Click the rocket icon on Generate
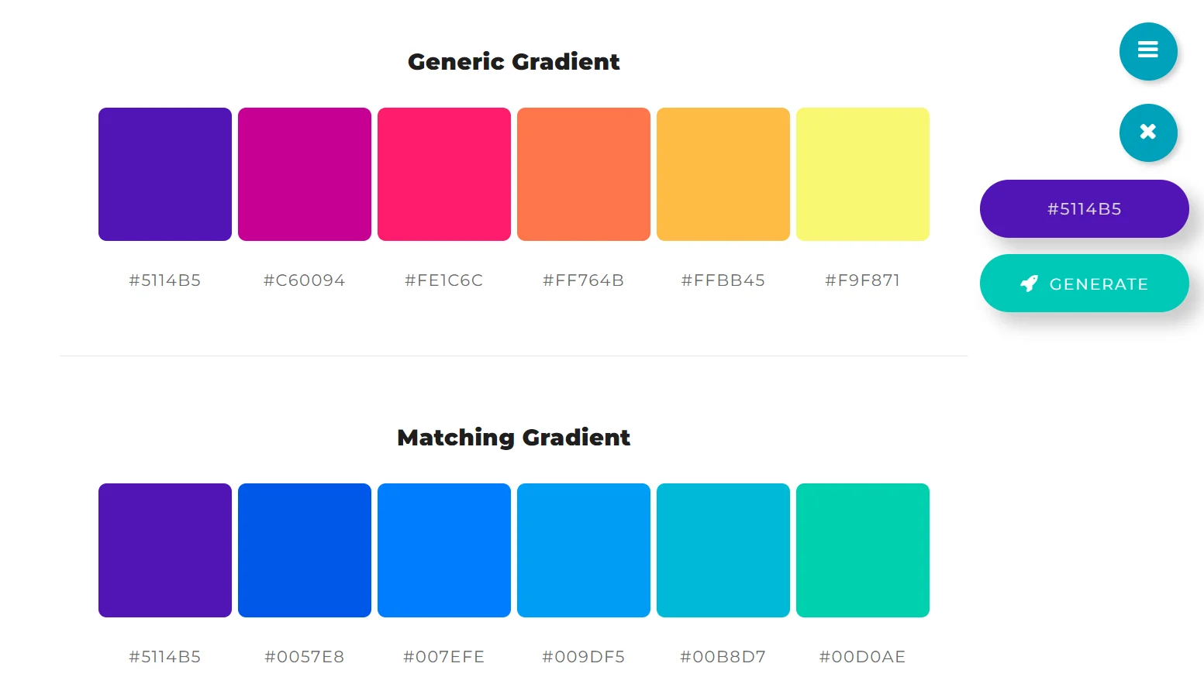 tap(1029, 284)
